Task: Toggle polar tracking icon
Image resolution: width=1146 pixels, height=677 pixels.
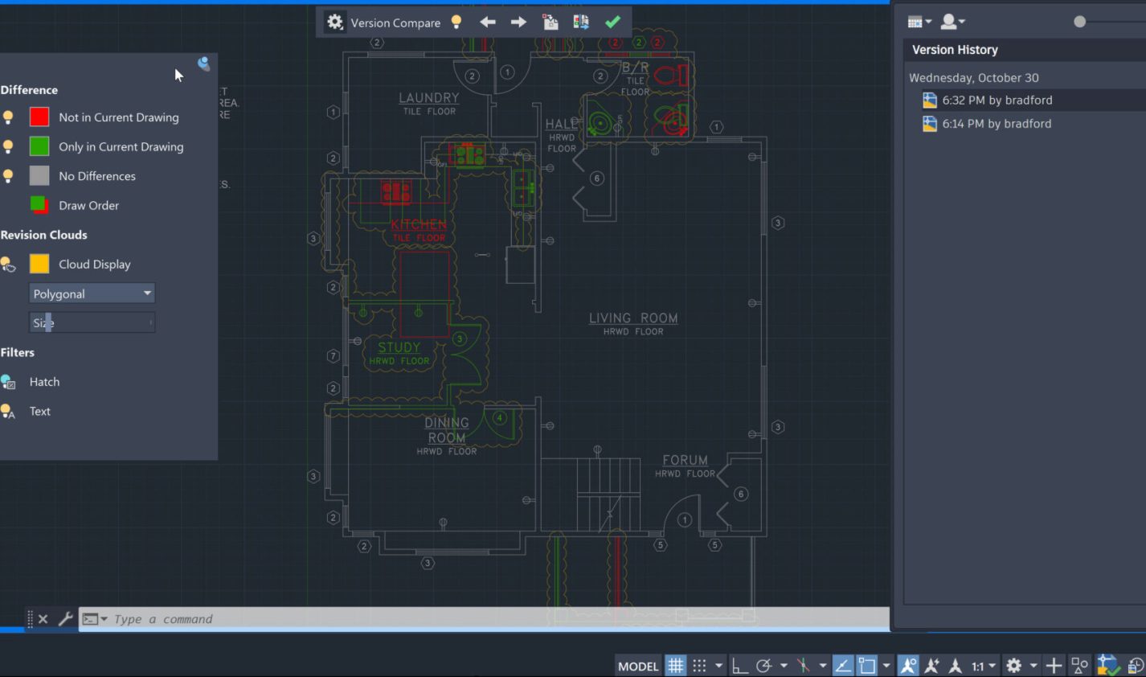Action: click(x=763, y=666)
